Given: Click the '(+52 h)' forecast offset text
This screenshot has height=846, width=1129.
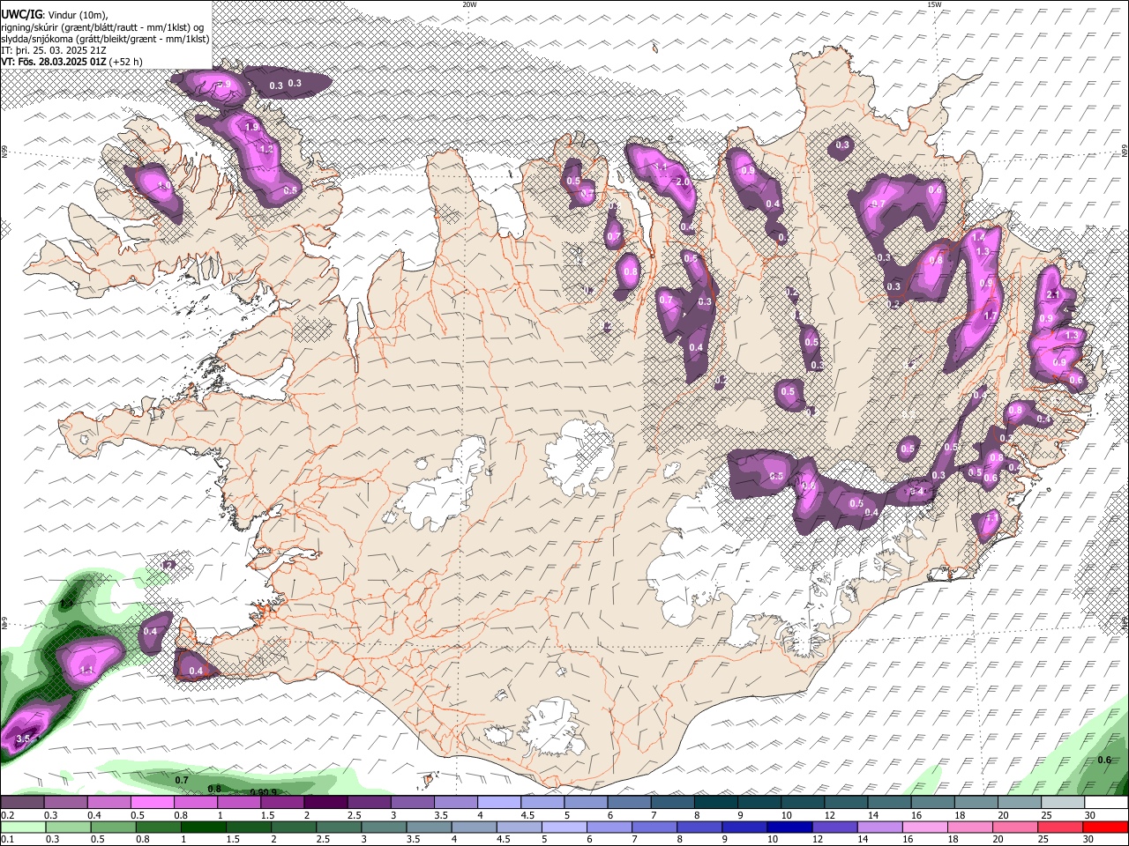Looking at the screenshot, I should pos(126,62).
